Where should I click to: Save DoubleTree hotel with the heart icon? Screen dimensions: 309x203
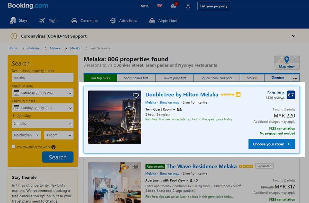(x=136, y=96)
